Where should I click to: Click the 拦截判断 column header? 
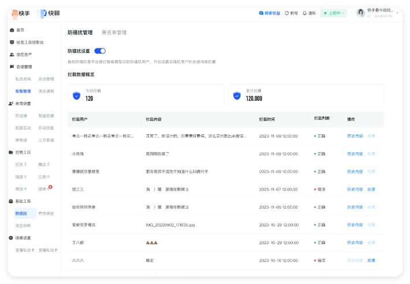[322, 119]
